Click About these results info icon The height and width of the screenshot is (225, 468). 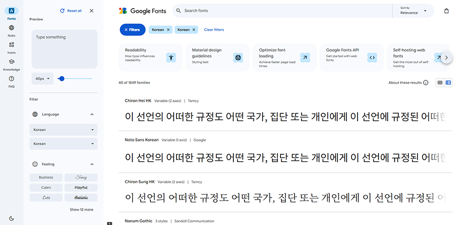[426, 83]
